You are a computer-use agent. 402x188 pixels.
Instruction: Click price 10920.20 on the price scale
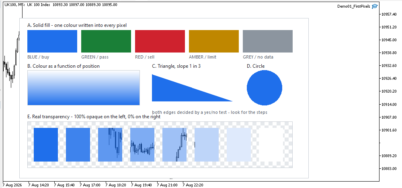tap(389, 91)
